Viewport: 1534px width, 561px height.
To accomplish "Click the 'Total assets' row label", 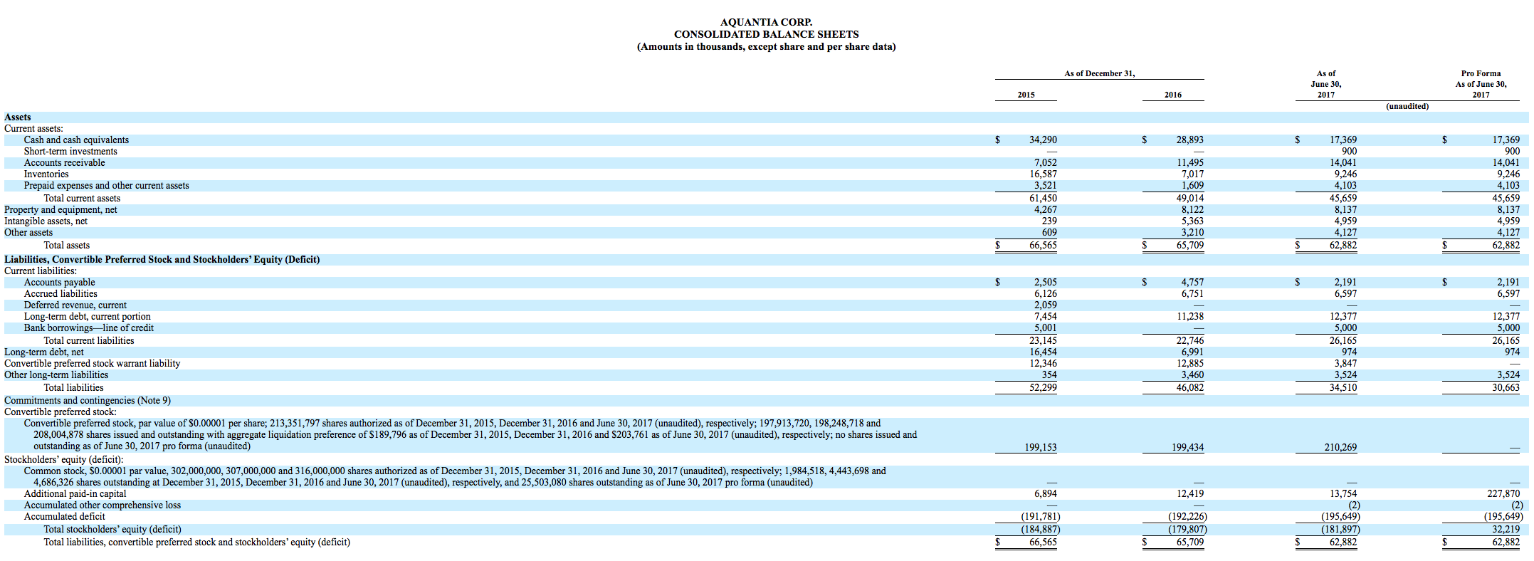I will (x=67, y=246).
